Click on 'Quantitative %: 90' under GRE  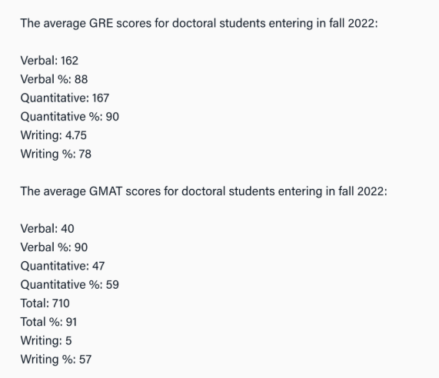[x=70, y=117]
